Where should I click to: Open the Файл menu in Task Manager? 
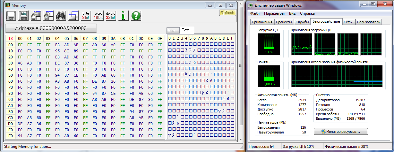(255, 13)
